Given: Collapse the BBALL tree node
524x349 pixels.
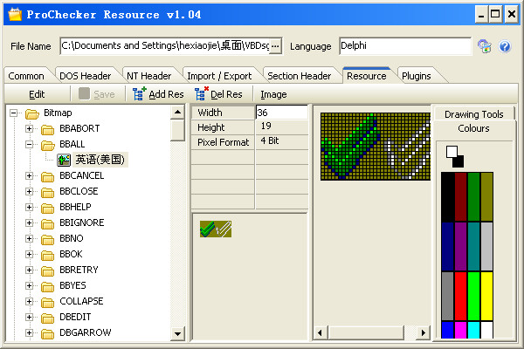Looking at the screenshot, I should pos(30,144).
